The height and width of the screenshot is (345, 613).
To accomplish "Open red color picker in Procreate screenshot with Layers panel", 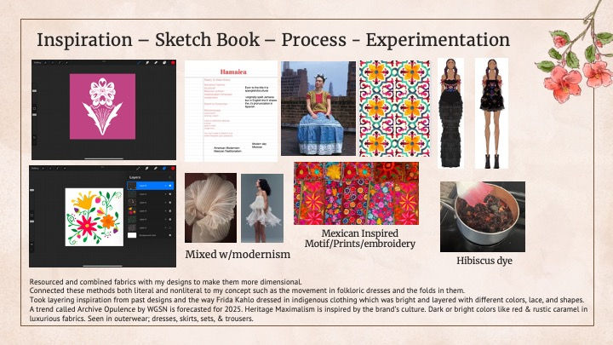I will coord(173,168).
